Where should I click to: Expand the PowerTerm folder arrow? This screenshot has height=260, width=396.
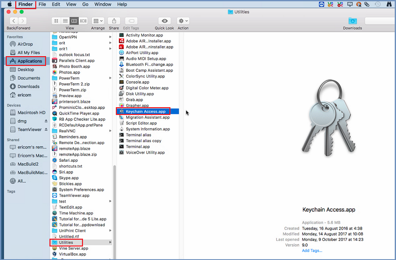click(x=110, y=78)
